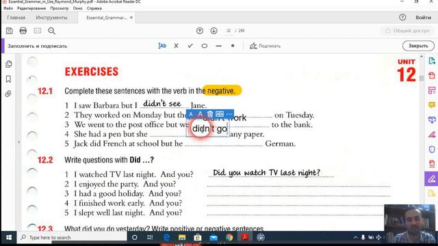Open Protect shield tool in right pane
The image size is (438, 246).
coord(432,149)
